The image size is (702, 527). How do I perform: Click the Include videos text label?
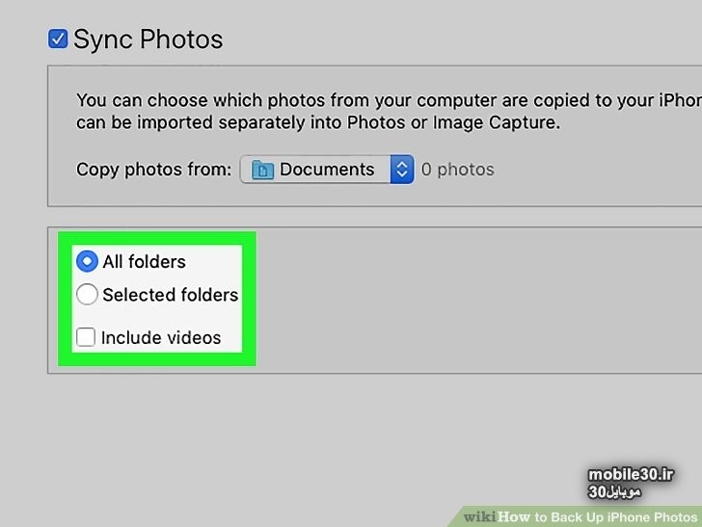161,337
